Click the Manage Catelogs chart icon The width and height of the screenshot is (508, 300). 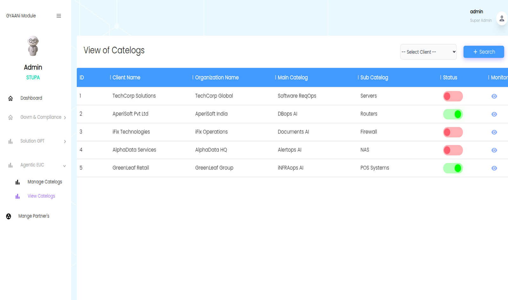[17, 182]
